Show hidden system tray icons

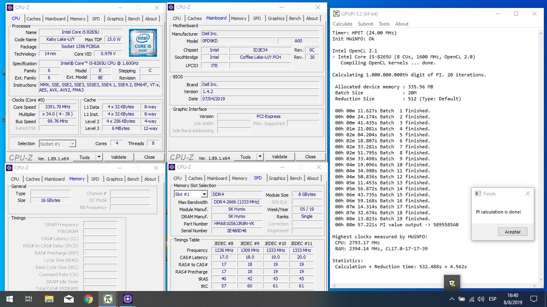pos(452,299)
